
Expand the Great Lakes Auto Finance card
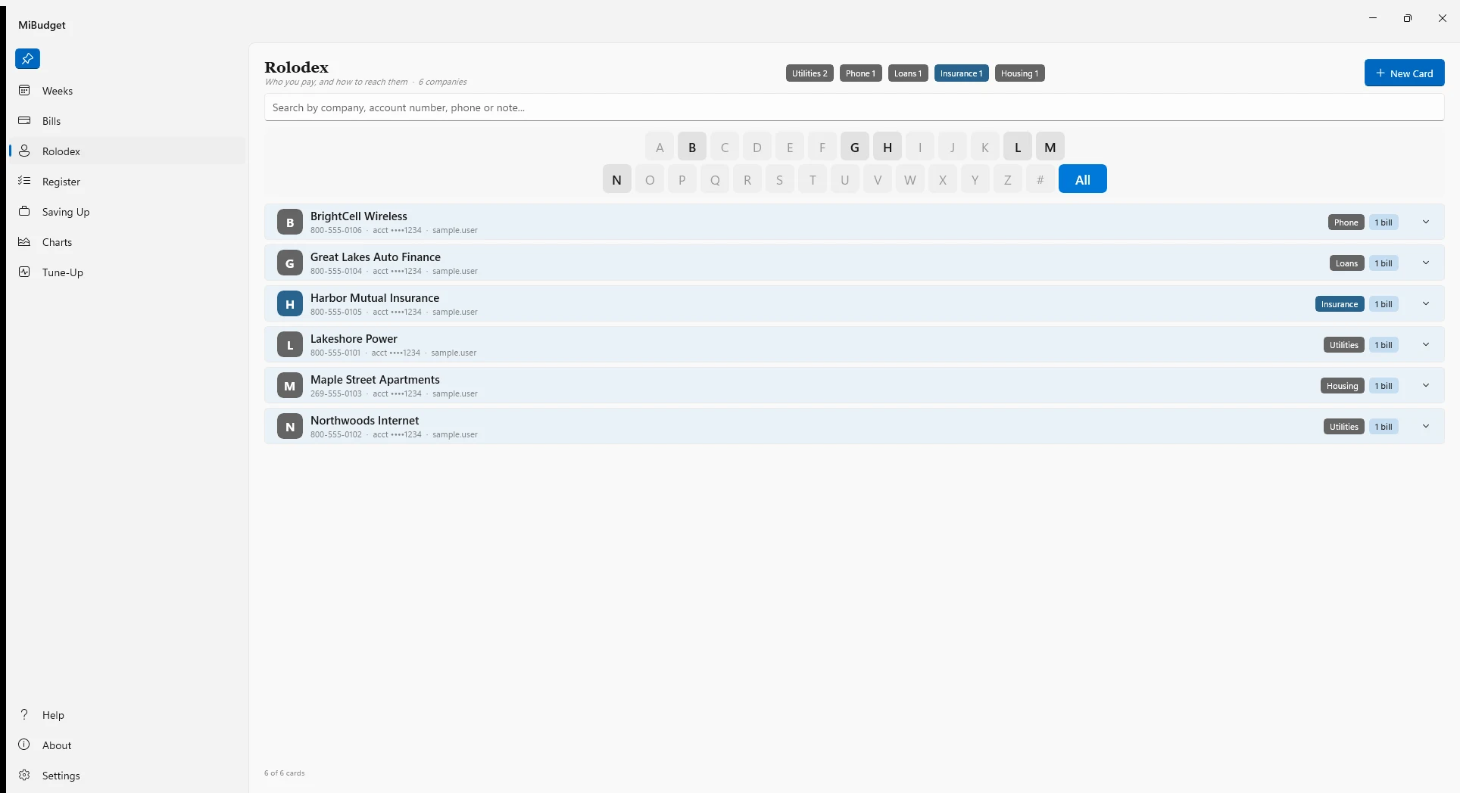[x=1426, y=263]
